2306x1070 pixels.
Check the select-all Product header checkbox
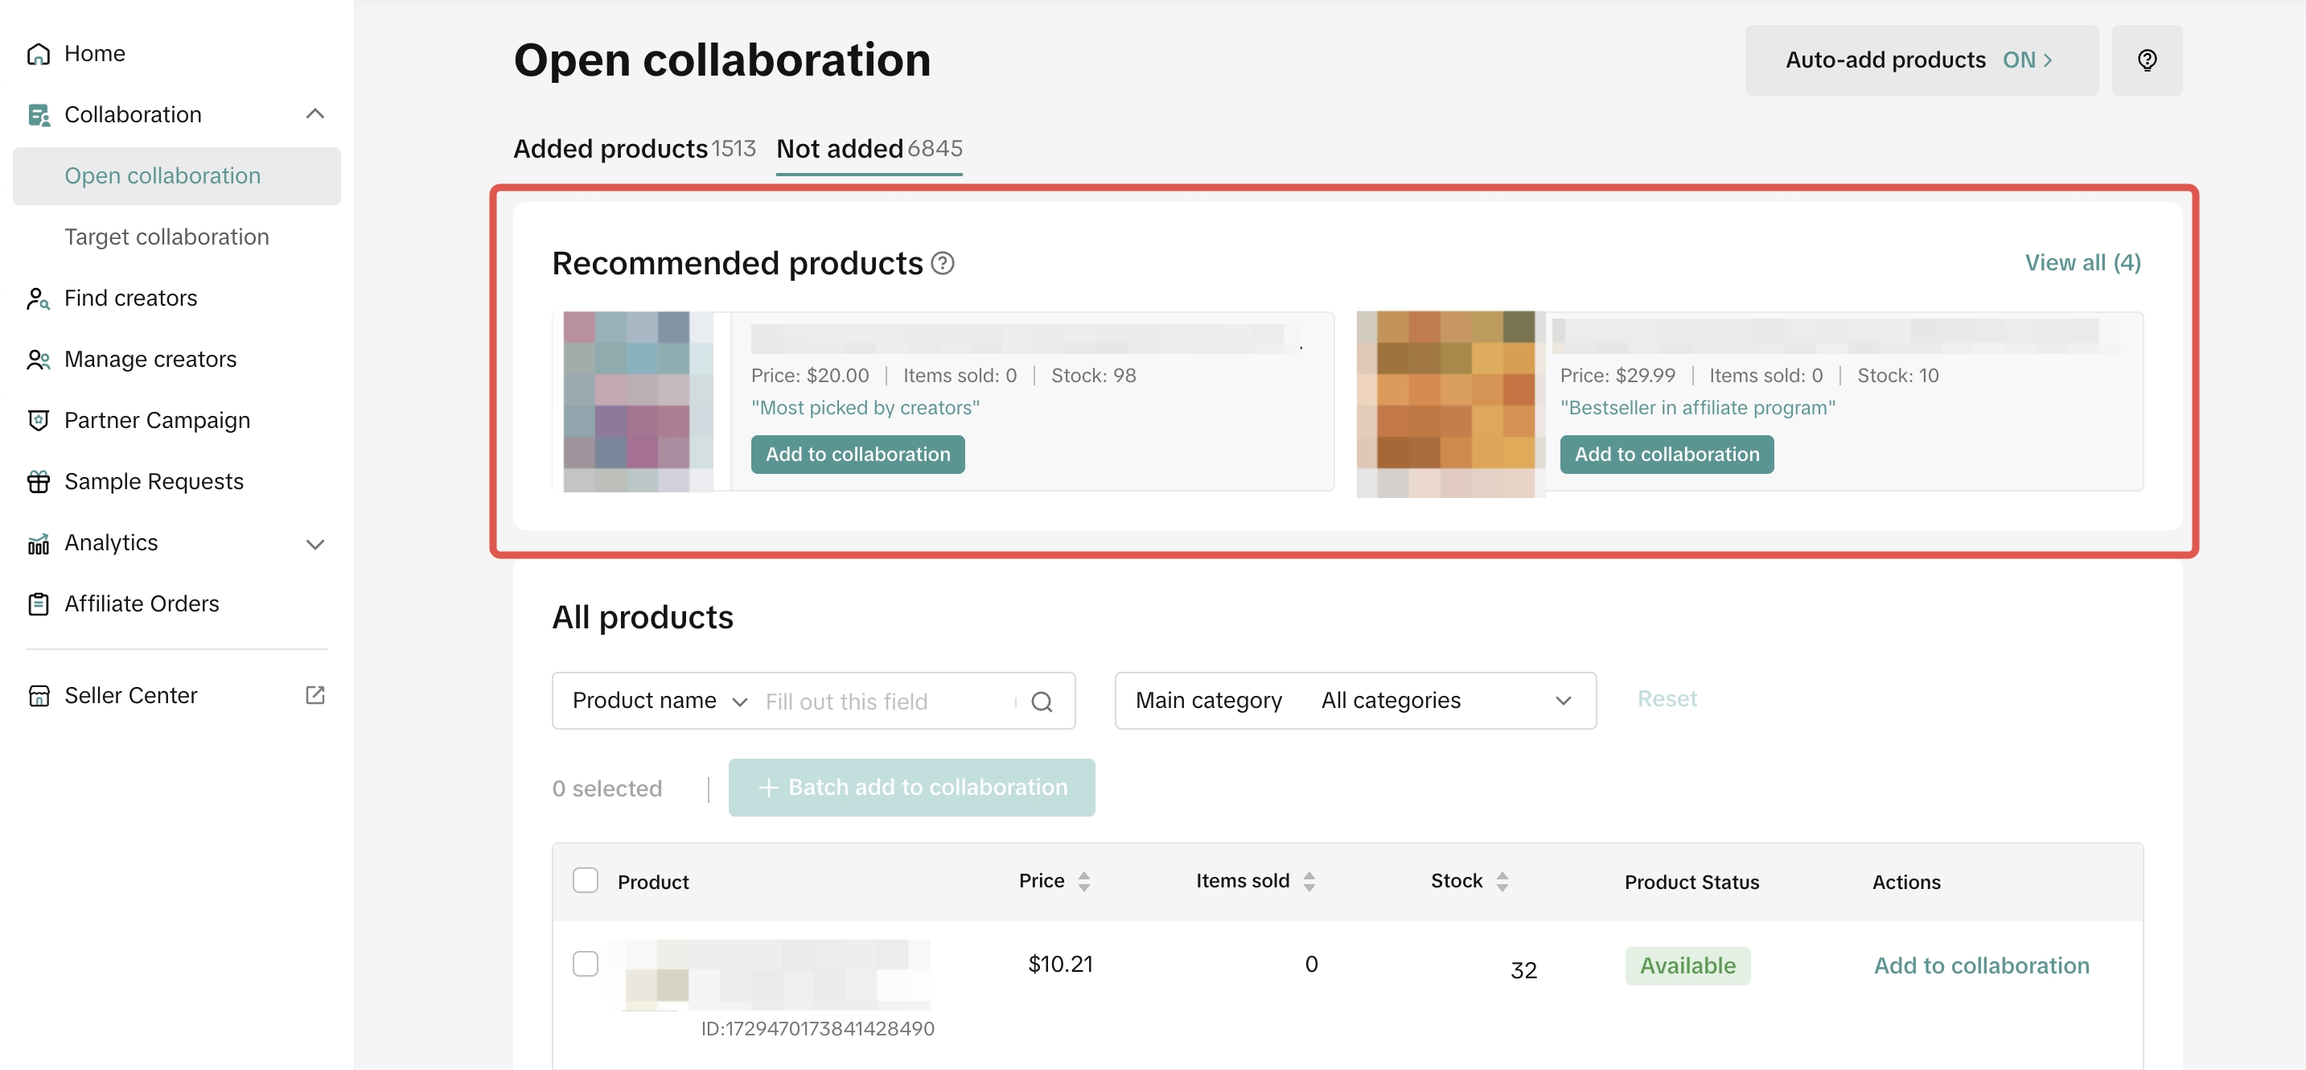coord(585,881)
